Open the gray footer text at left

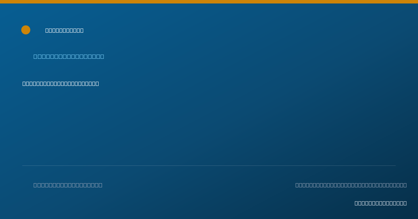[x=68, y=185]
